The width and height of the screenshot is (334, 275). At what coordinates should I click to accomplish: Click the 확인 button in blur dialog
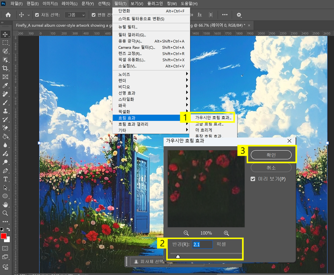271,155
